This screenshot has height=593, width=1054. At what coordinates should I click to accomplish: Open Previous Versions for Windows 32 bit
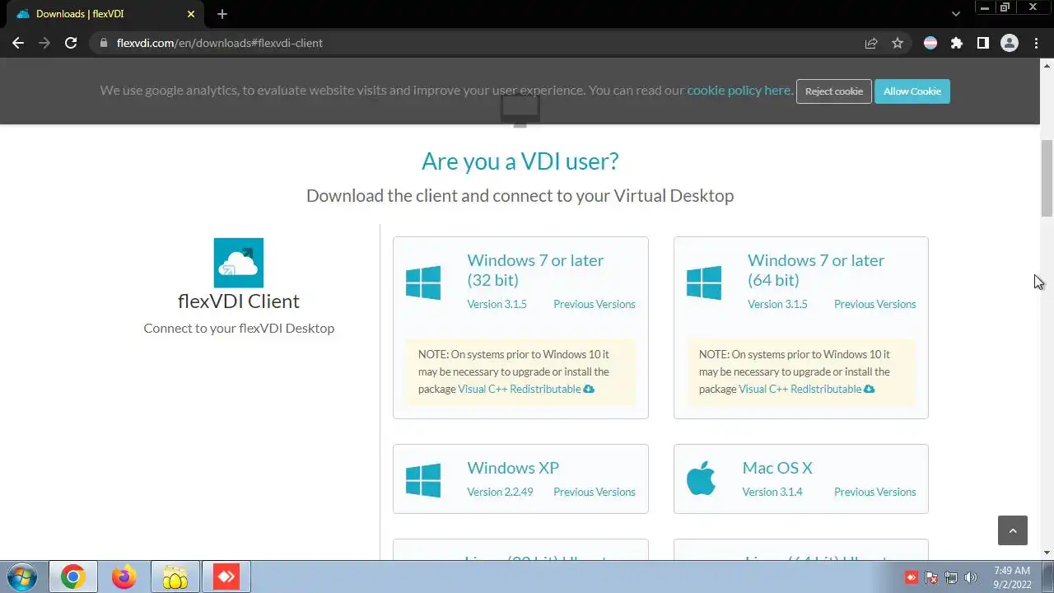pyautogui.click(x=595, y=304)
